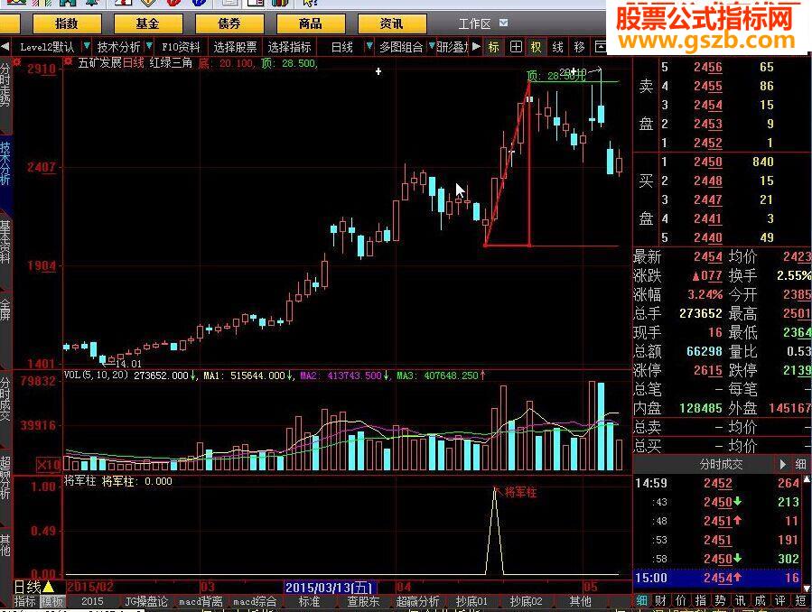
Task: Open the Level2默认 dropdown arrow
Action: click(x=87, y=47)
